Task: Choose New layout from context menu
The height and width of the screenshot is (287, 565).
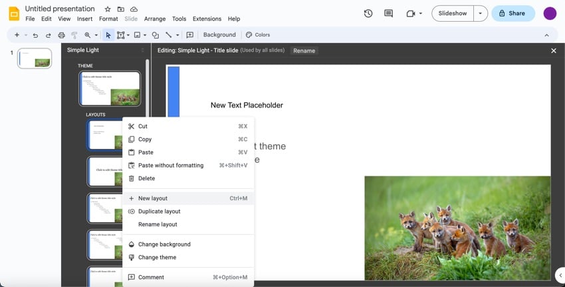Action: pyautogui.click(x=153, y=198)
